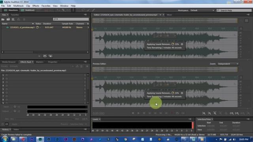The height and width of the screenshot is (142, 253).
Task: Click the Output gain knob in Effects Rack
Action: [x=15, y=111]
